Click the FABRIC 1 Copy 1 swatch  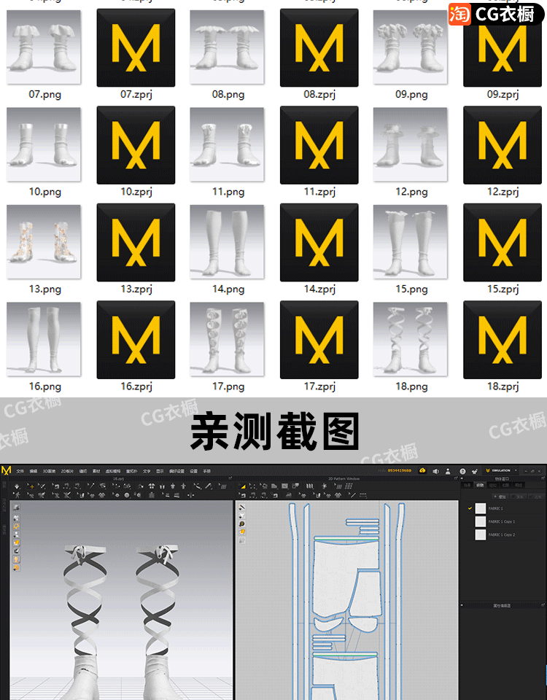point(481,521)
